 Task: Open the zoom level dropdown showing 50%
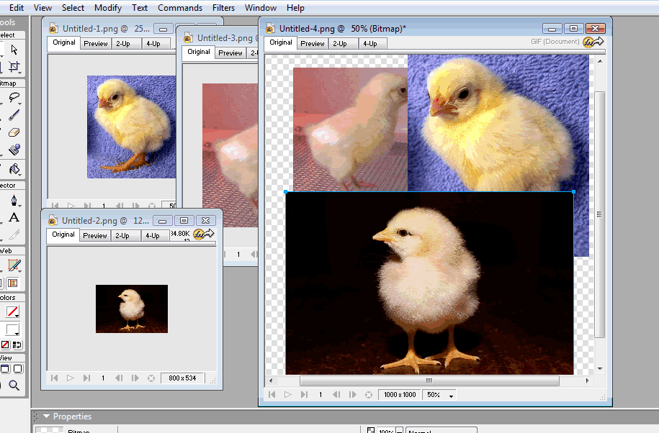440,395
